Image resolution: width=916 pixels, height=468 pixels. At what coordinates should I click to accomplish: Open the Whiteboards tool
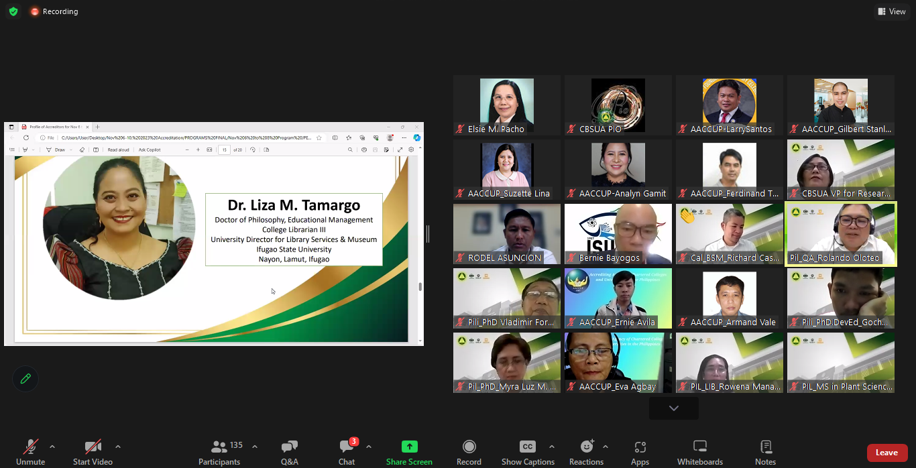700,453
